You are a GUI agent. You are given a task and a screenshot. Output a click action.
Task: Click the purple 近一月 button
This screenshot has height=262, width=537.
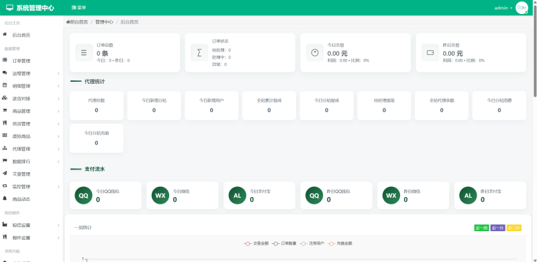coord(497,228)
